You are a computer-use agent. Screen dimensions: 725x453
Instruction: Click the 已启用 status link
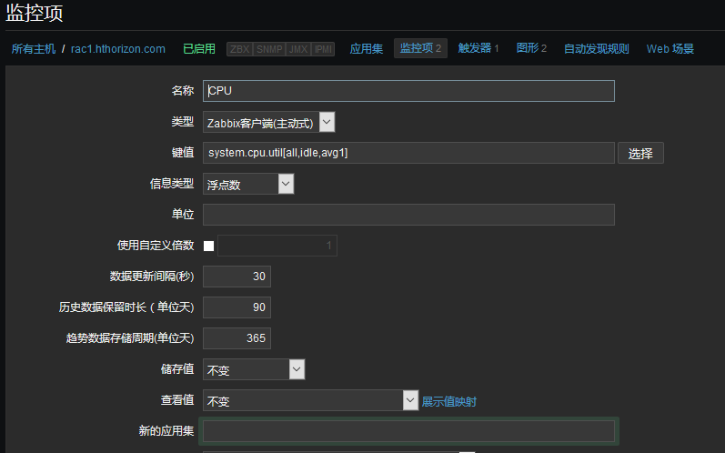pos(199,49)
